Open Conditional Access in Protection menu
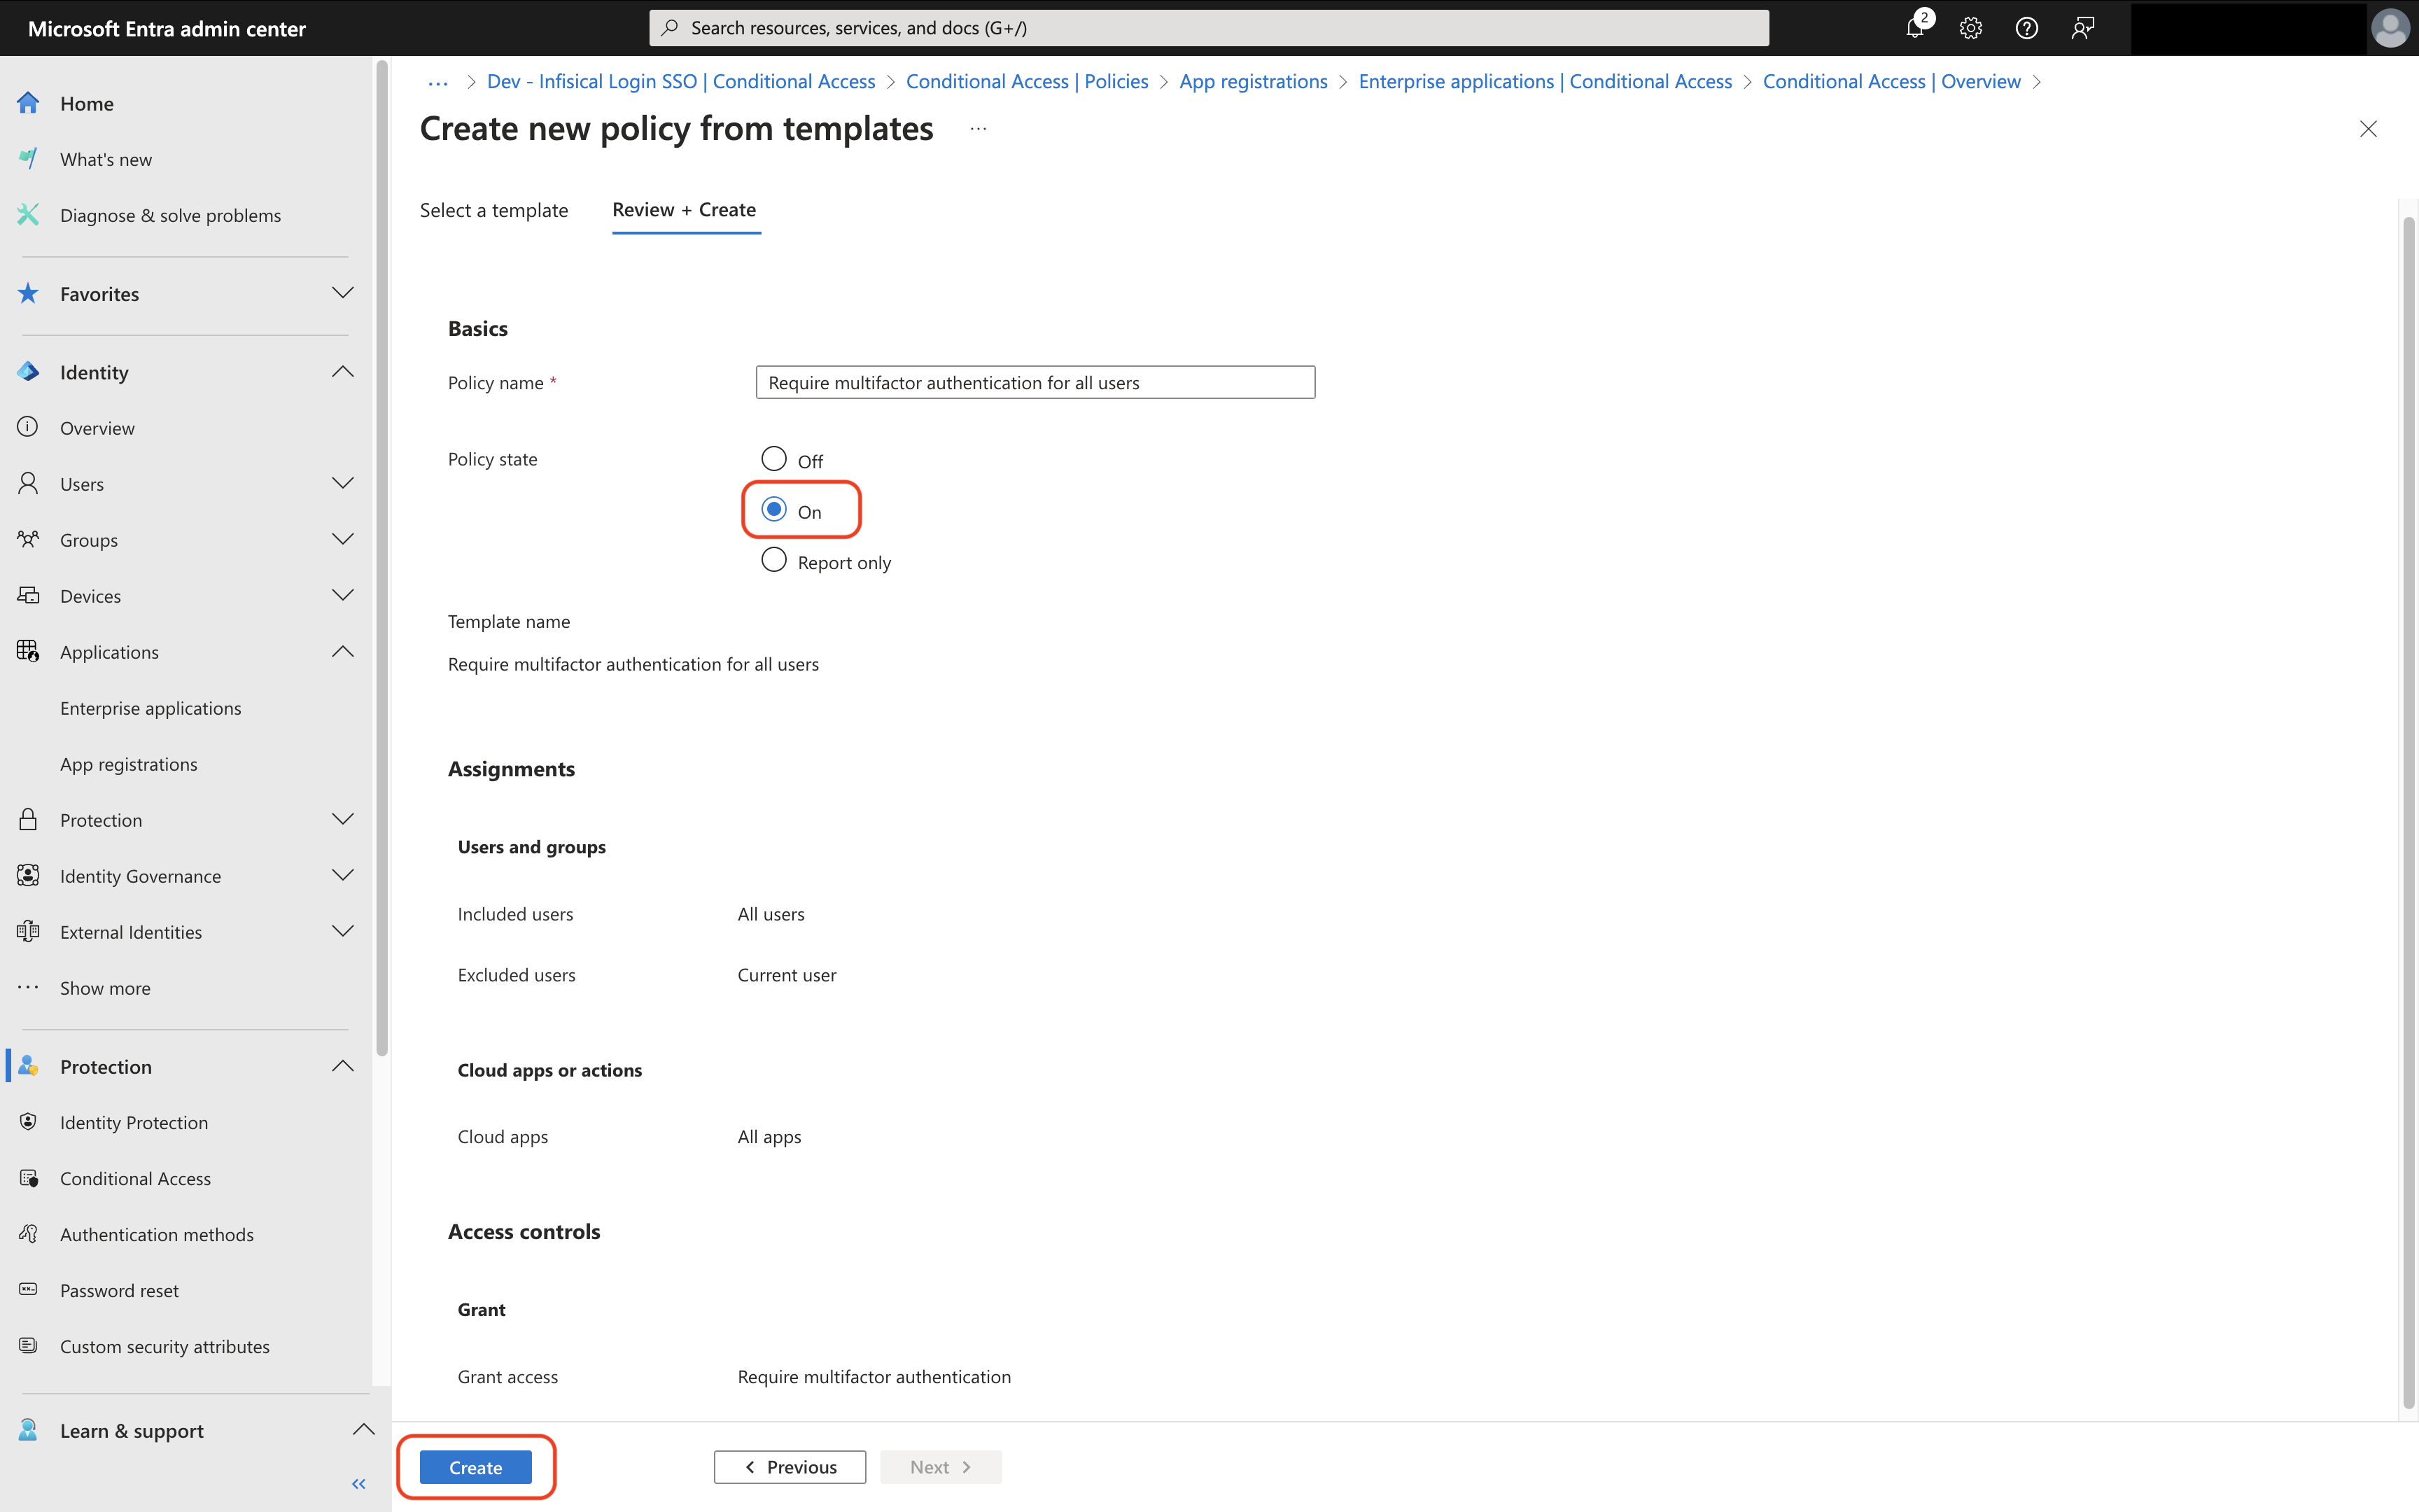Screen dimensions: 2419x1512 (x=135, y=1178)
